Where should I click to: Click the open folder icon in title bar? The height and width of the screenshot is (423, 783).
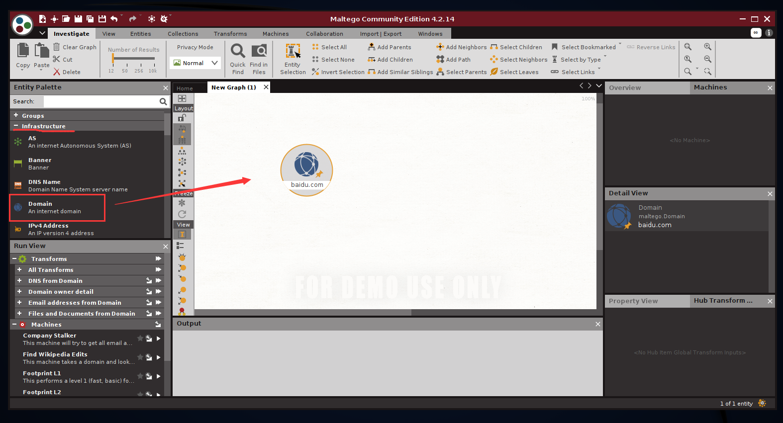coord(66,19)
